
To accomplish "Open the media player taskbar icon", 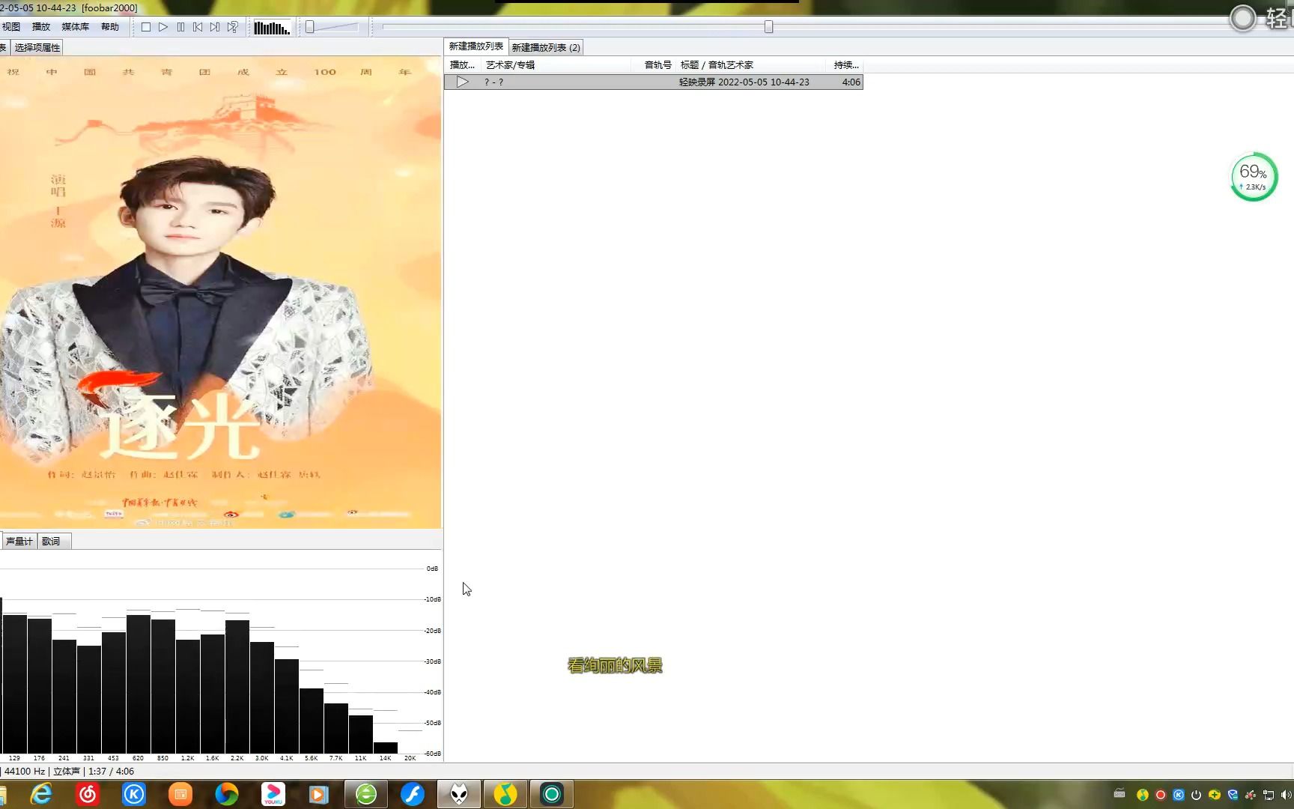I will 319,794.
